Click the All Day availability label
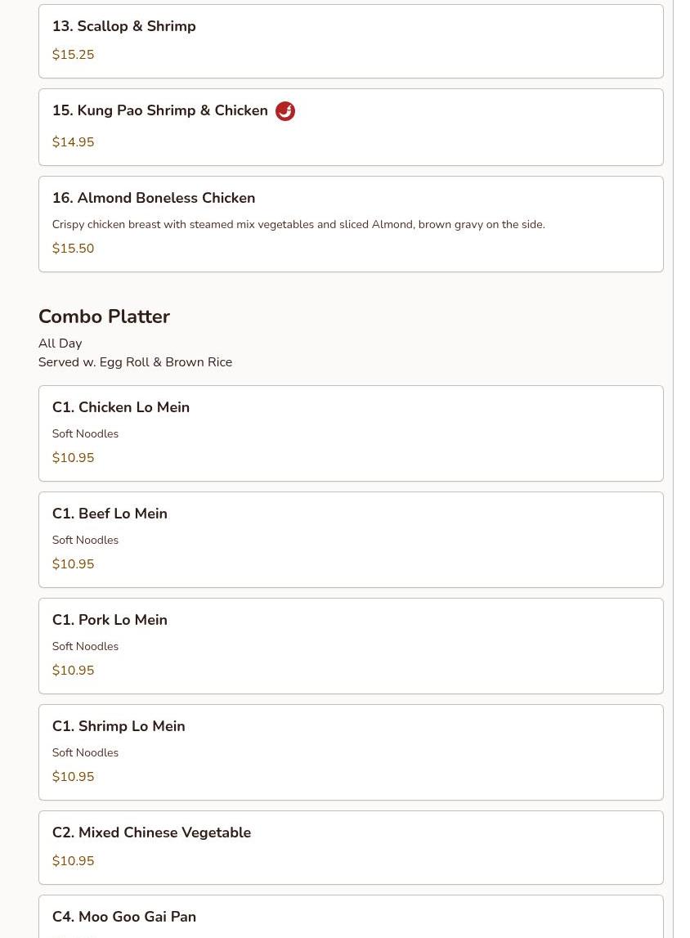Viewport: 690px width, 938px height. (x=60, y=343)
